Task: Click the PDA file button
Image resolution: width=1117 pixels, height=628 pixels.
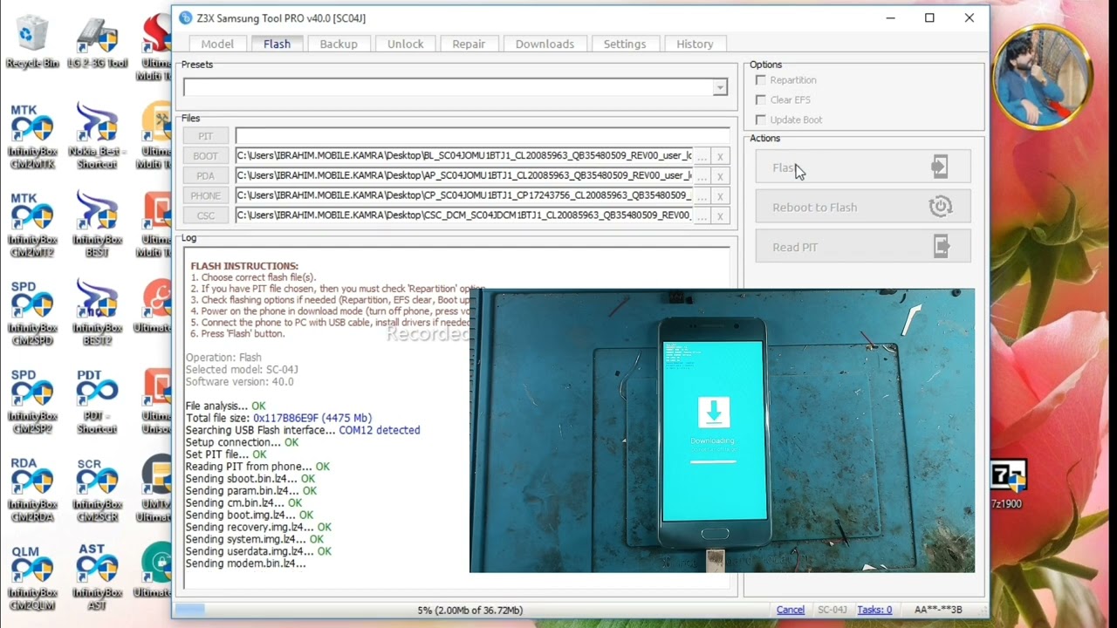Action: coord(206,176)
